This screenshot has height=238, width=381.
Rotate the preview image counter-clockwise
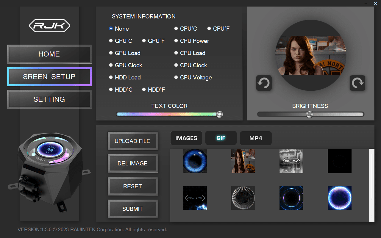point(264,83)
